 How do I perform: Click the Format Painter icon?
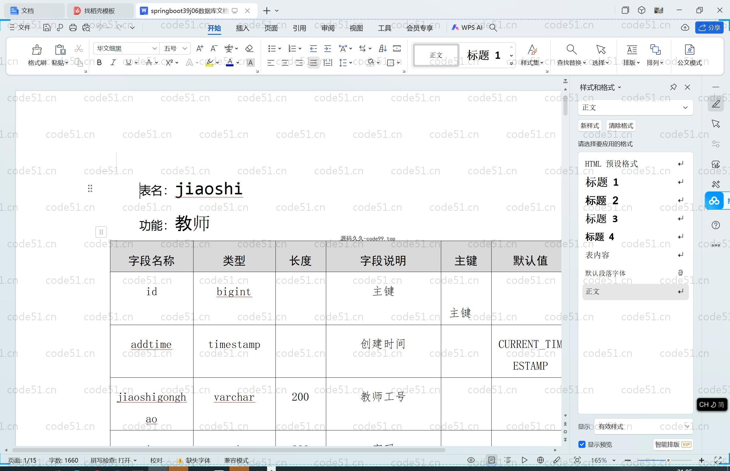point(37,50)
